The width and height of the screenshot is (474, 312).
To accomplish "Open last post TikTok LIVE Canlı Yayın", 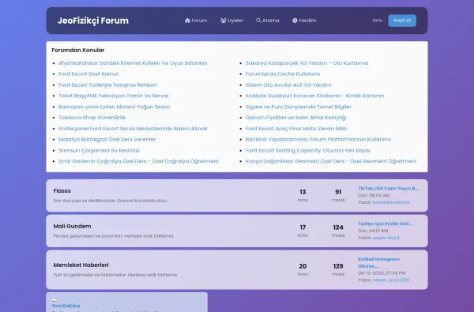I will click(x=388, y=189).
